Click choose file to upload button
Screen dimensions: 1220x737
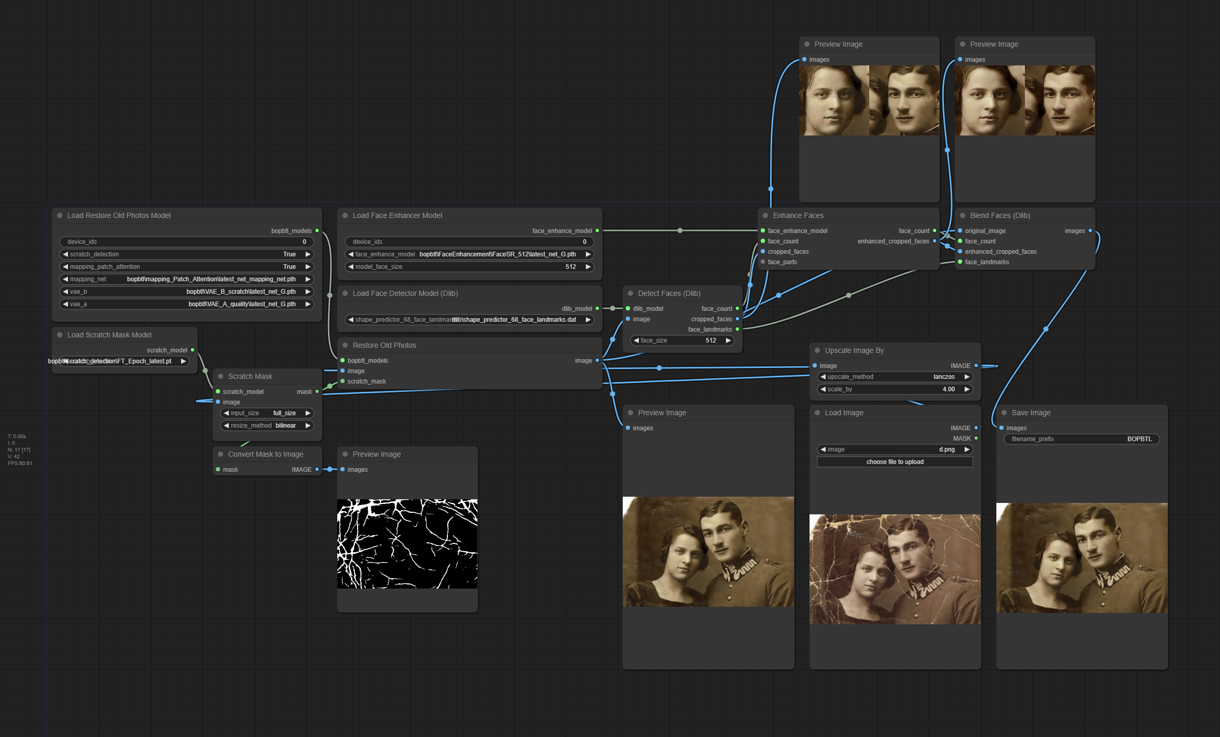point(895,462)
